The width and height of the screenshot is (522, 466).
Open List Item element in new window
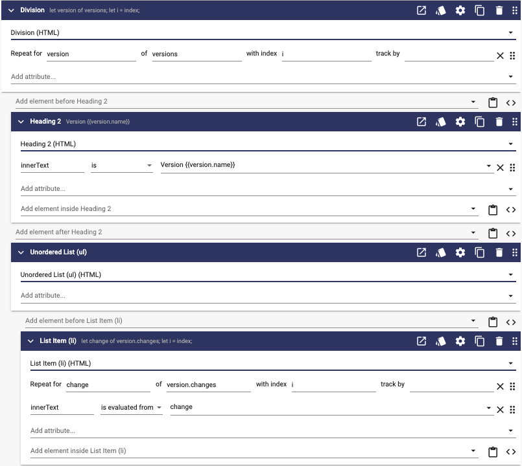click(x=421, y=341)
